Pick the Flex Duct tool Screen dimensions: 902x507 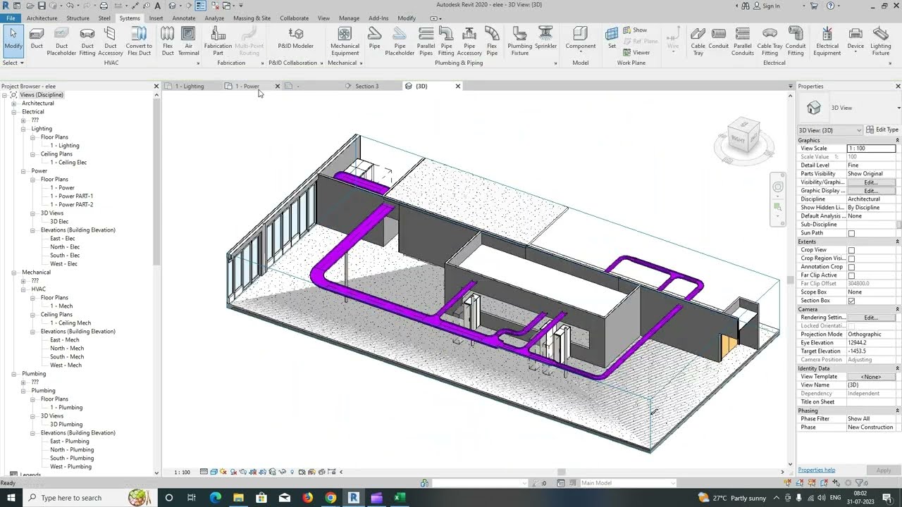(168, 42)
